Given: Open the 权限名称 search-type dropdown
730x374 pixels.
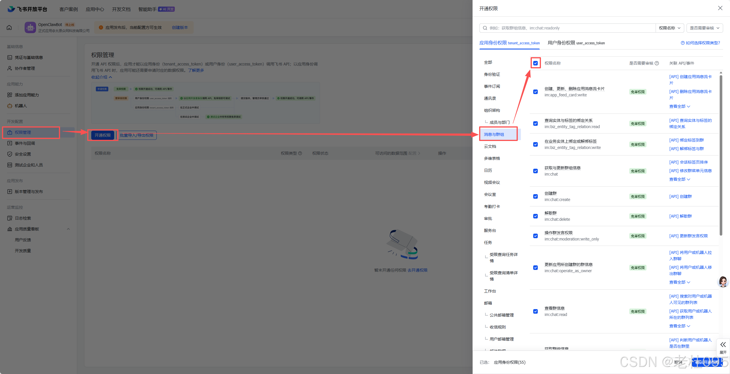Looking at the screenshot, I should click(669, 28).
